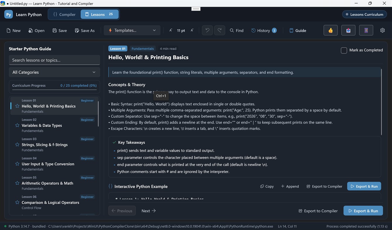392x230 pixels.
Task: Click the Previous lesson button
Action: (x=122, y=211)
